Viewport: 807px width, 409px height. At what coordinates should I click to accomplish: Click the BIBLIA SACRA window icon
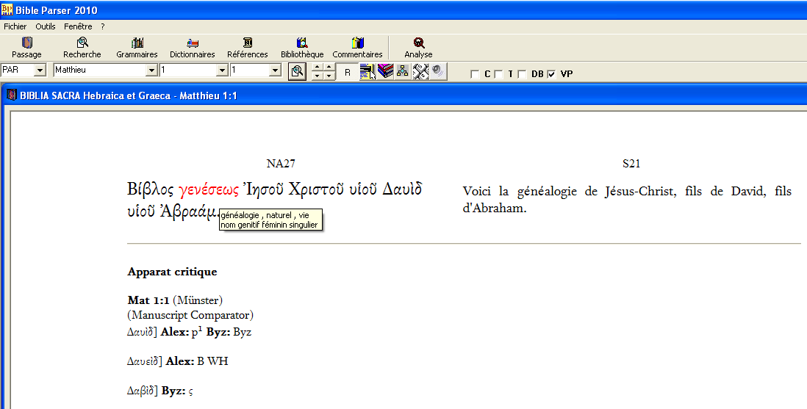click(11, 95)
